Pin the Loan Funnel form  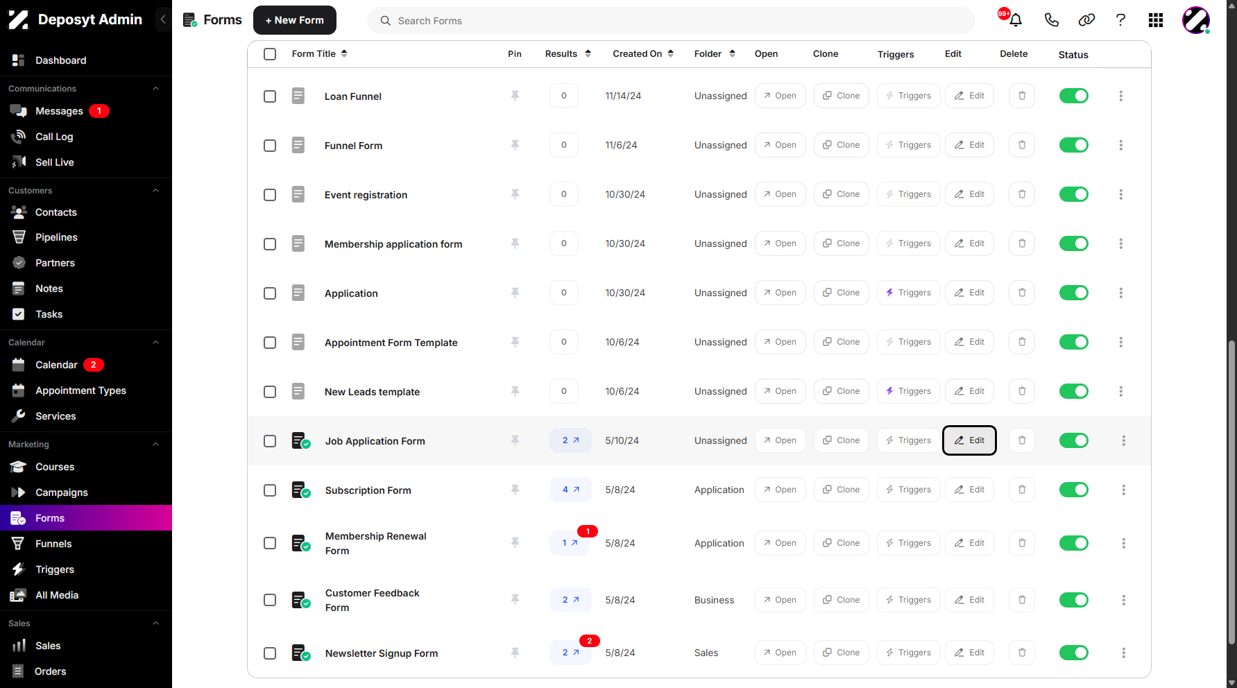click(515, 96)
